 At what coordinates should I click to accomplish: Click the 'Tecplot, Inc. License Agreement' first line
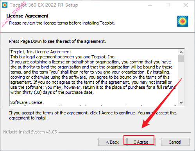tap(41, 52)
